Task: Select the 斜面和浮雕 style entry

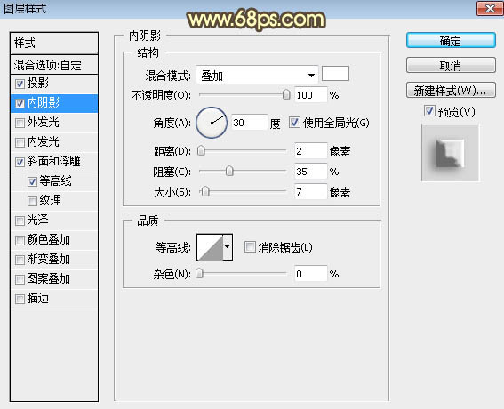Action: pyautogui.click(x=54, y=162)
